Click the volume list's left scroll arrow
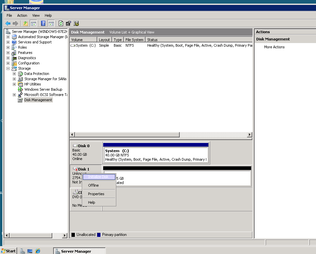 click(x=72, y=134)
